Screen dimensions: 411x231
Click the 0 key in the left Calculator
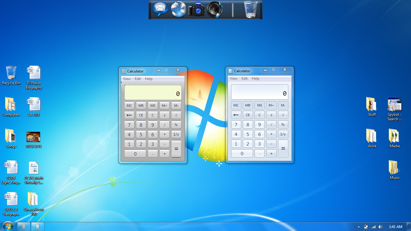[x=135, y=154]
